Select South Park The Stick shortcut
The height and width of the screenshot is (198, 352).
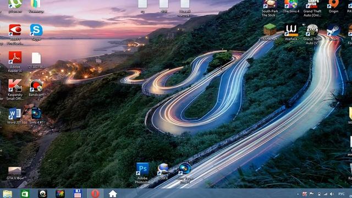click(269, 9)
